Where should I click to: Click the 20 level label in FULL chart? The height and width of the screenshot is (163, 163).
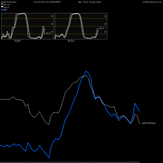105,32
